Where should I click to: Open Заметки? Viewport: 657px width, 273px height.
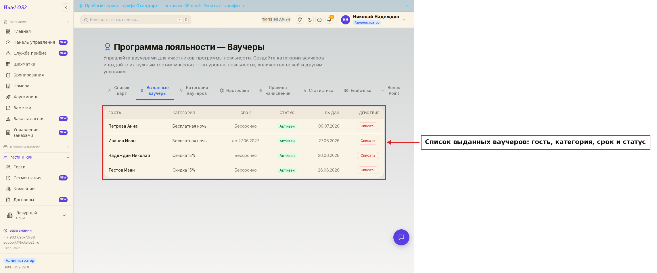(x=37, y=108)
